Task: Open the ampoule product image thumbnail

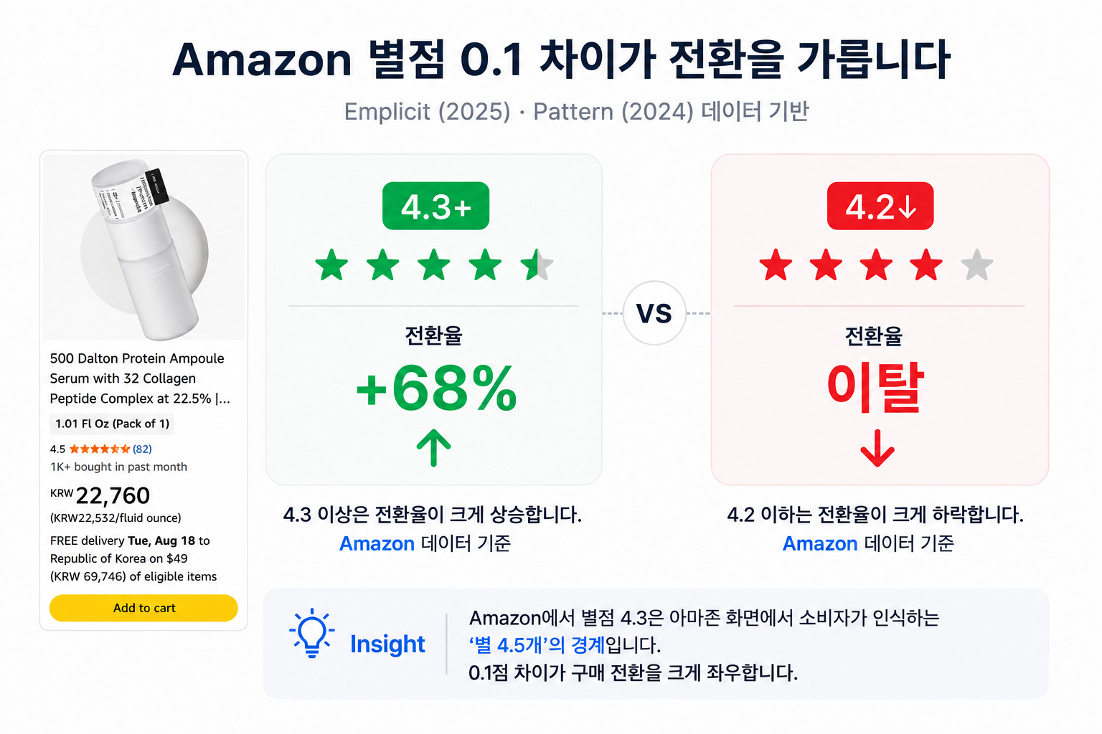Action: [x=143, y=247]
